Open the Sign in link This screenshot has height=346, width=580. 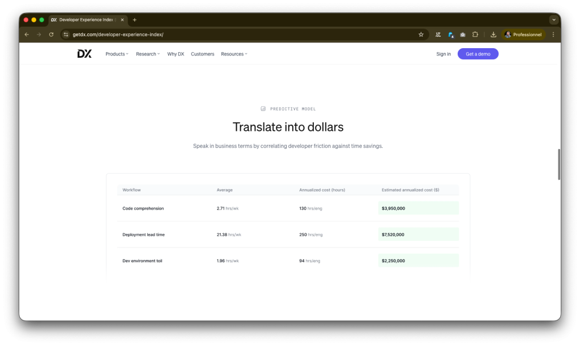click(x=443, y=53)
